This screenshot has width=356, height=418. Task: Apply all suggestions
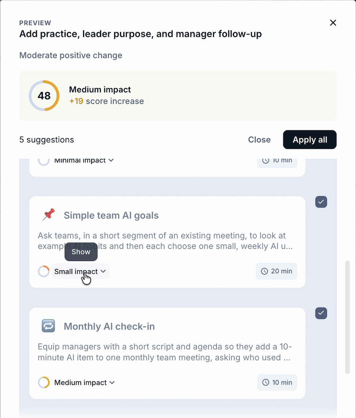(310, 140)
